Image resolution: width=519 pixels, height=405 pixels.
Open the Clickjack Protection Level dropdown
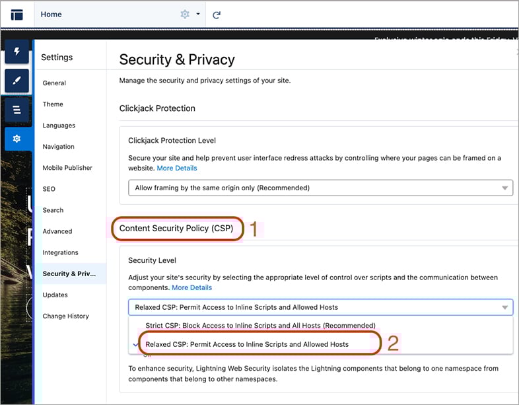pyautogui.click(x=320, y=188)
